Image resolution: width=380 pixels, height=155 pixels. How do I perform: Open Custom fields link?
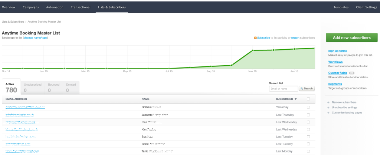338,73
